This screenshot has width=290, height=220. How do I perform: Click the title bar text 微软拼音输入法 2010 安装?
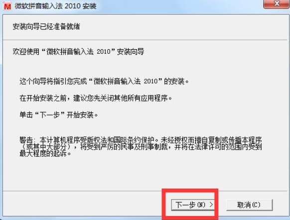55,6
